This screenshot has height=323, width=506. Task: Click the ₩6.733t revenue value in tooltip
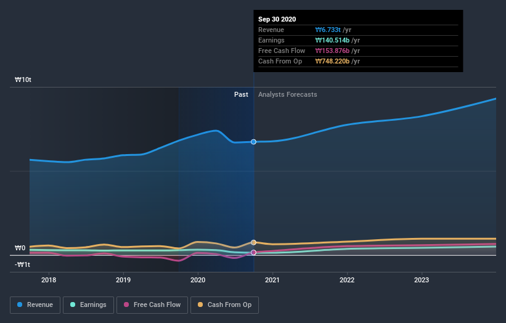(x=328, y=30)
